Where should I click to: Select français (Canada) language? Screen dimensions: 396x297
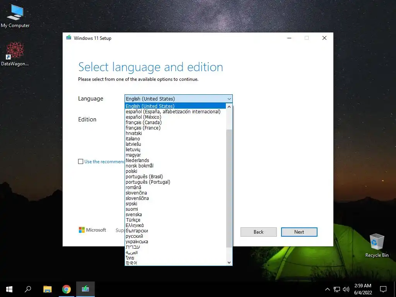click(x=175, y=123)
